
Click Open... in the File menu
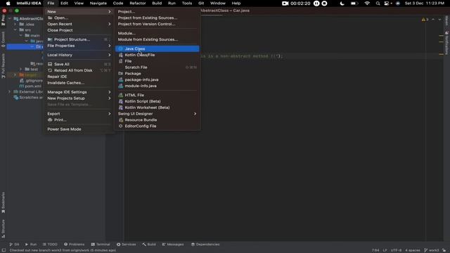tap(79, 18)
